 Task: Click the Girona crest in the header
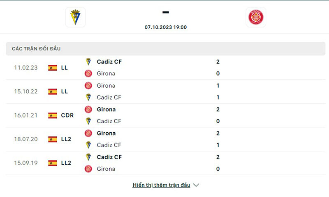point(256,17)
